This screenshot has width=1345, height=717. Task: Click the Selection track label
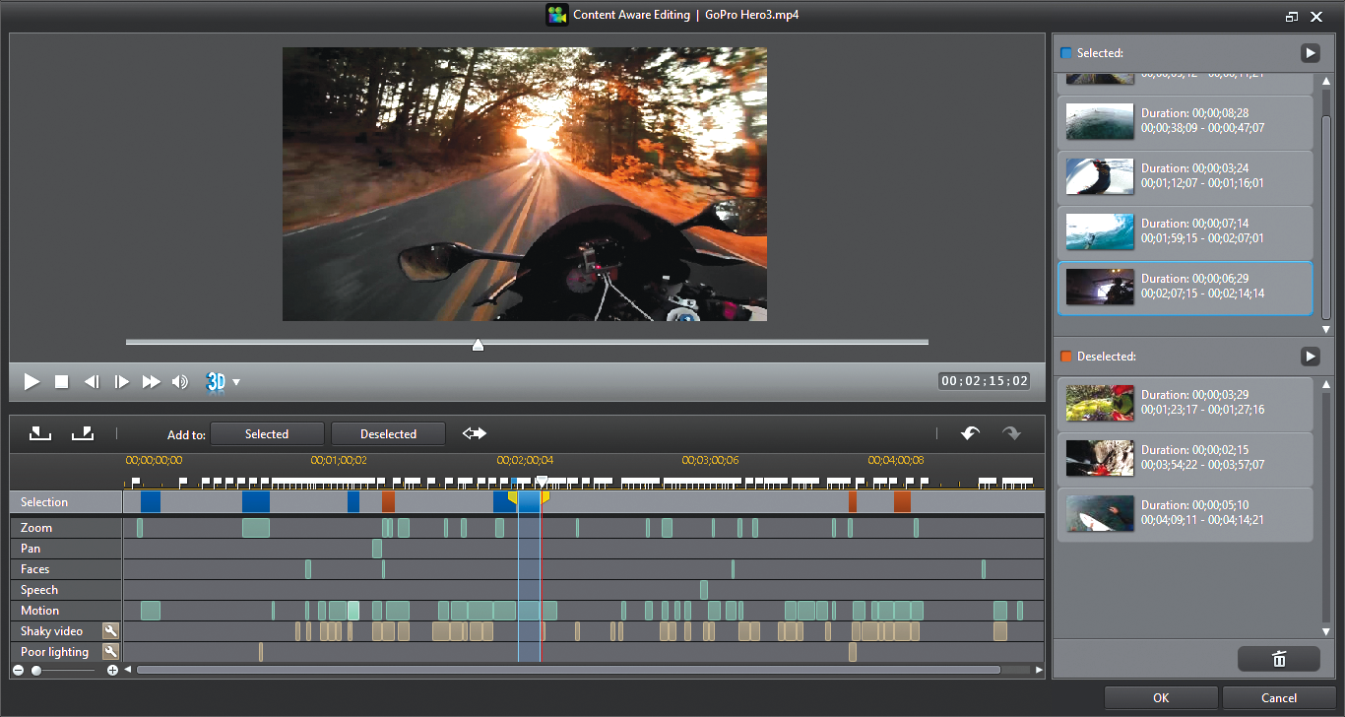43,501
